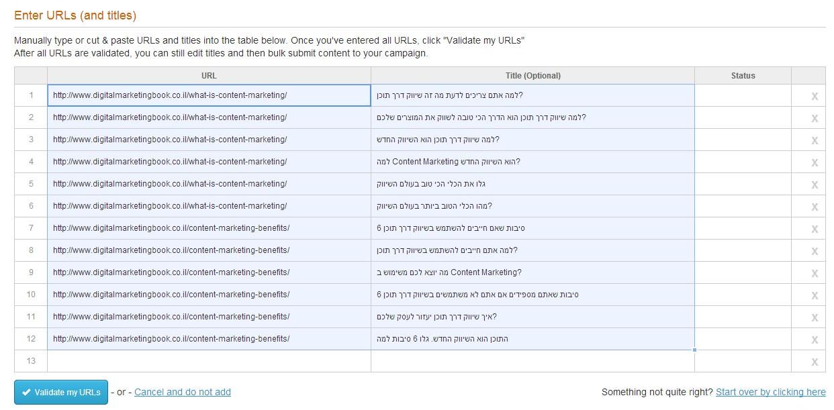Viewport: 834px width, 410px height.
Task: Click the title cell in row 2
Action: tap(533, 117)
